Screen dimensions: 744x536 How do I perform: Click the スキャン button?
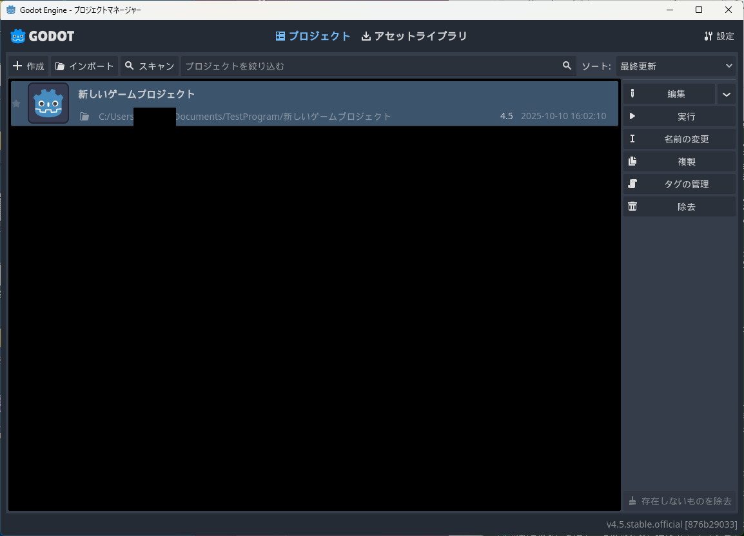[x=150, y=66]
